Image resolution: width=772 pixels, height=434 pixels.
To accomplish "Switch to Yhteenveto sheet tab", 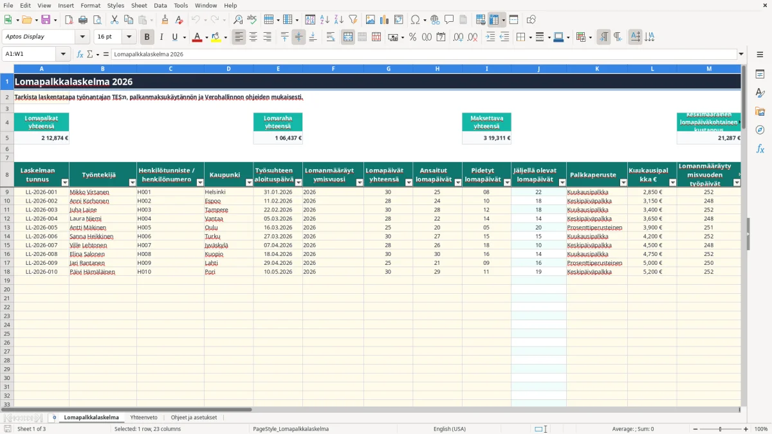I will tap(143, 417).
